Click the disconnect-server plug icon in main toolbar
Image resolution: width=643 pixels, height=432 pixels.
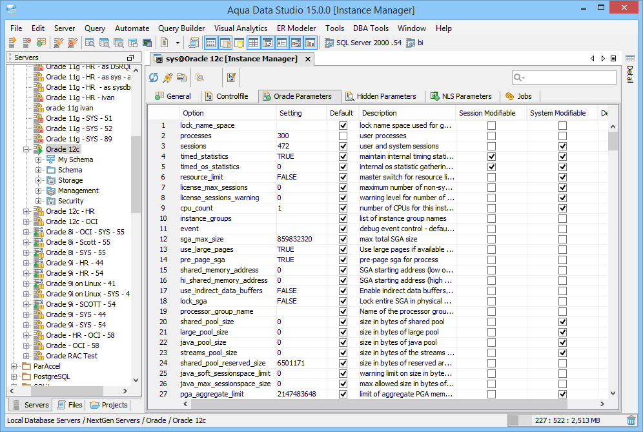[72, 43]
